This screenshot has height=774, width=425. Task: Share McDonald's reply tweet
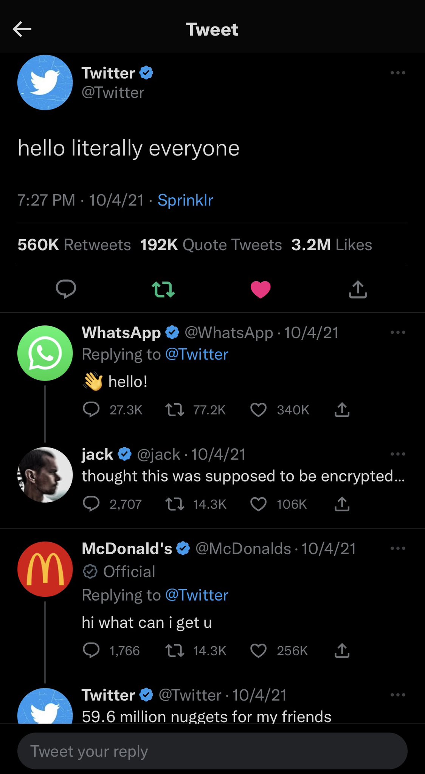(342, 650)
